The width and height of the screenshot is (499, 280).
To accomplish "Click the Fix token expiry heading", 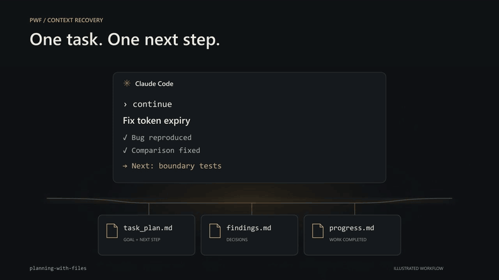I will 157,121.
